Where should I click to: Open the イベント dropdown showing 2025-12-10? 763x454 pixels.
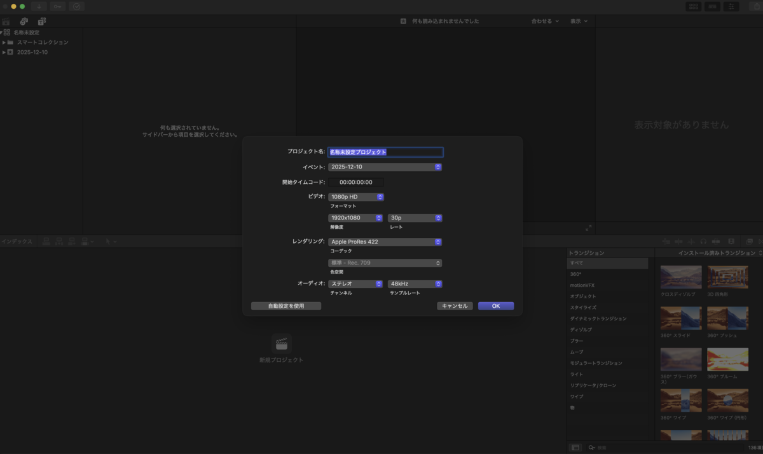pyautogui.click(x=385, y=167)
